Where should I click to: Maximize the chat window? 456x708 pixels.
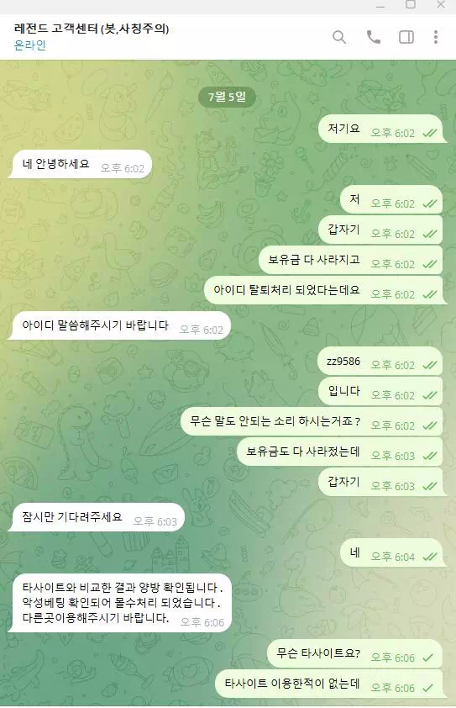[x=411, y=5]
